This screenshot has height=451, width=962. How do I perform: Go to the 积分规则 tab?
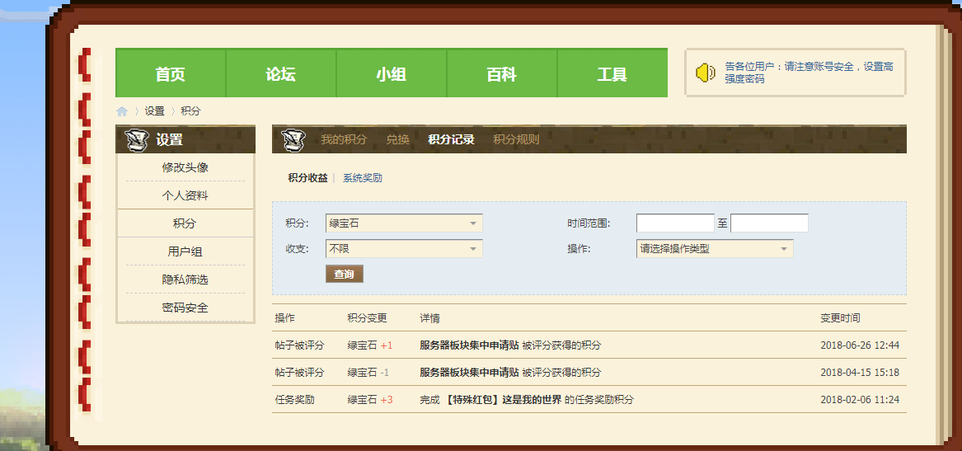click(x=516, y=139)
